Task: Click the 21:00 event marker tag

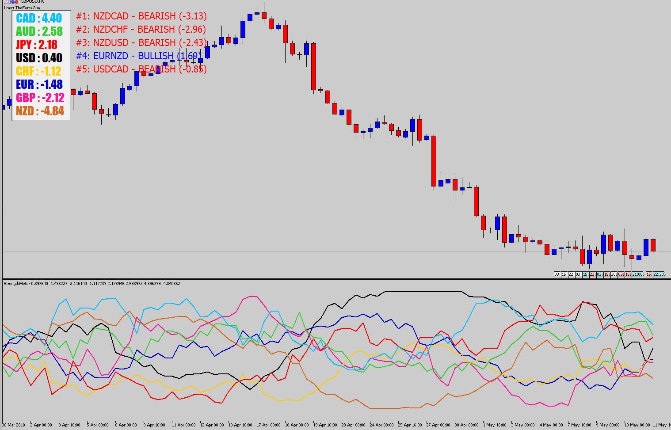Action: coord(638,274)
